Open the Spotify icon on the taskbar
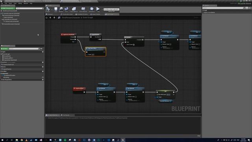Image resolution: width=252 pixels, height=142 pixels. coord(65,140)
